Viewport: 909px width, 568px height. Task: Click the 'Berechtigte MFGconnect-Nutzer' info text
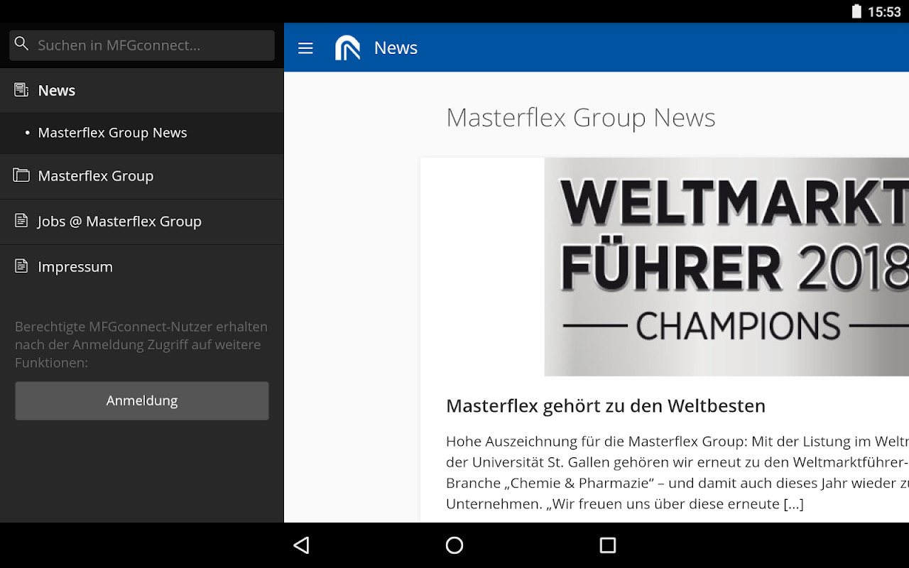tap(141, 344)
